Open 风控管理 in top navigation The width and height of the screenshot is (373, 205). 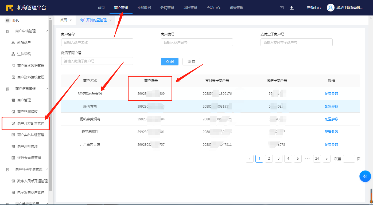[x=190, y=8]
